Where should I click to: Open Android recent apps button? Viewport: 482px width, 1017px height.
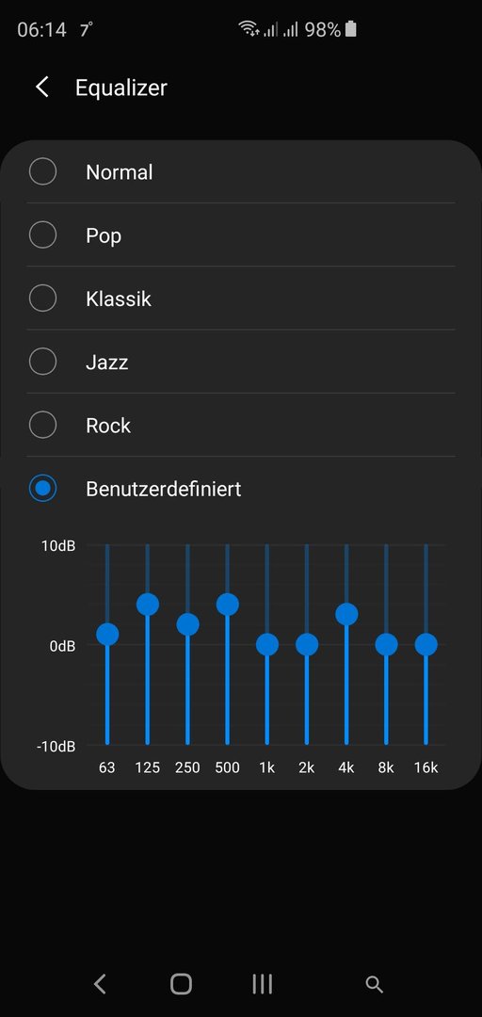point(262,984)
